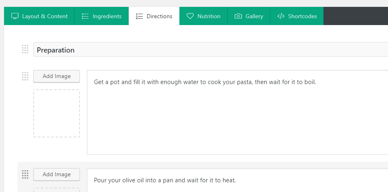The image size is (388, 192).
Task: Click the code brackets icon on Shortcodes
Action: (x=281, y=16)
